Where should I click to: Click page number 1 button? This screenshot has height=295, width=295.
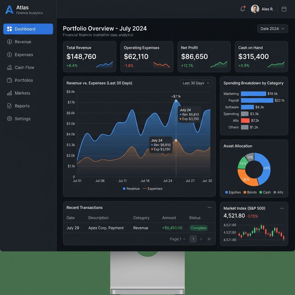point(193,239)
